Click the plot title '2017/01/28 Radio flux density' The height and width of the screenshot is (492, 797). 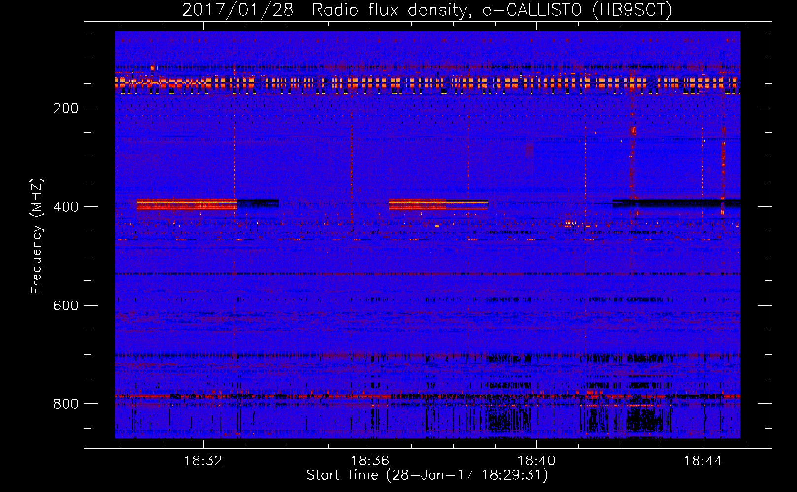tap(427, 10)
